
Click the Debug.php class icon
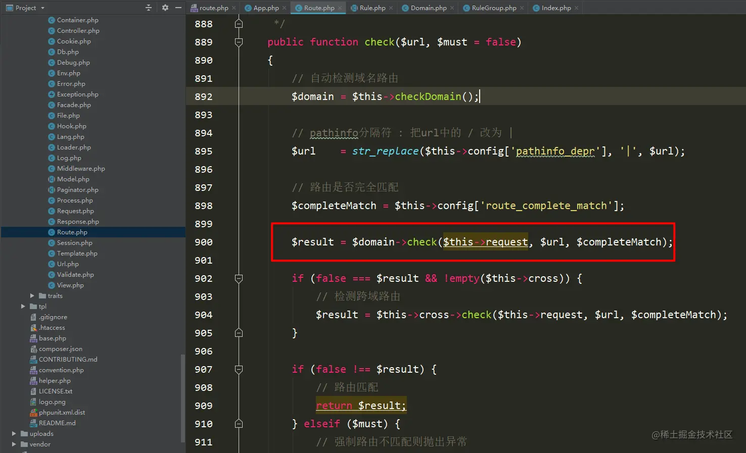tap(52, 63)
